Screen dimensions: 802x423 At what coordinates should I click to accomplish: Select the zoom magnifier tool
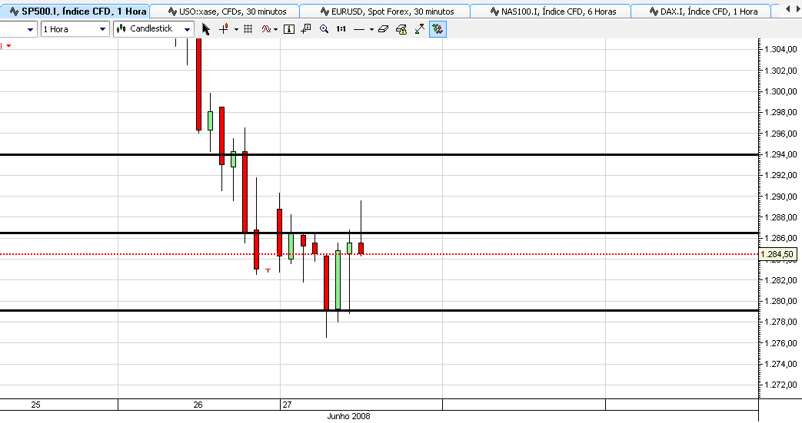(x=324, y=29)
